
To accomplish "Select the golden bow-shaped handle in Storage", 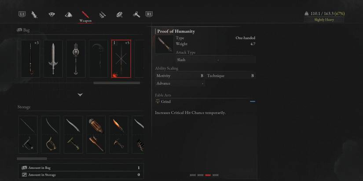I will pyautogui.click(x=51, y=144).
